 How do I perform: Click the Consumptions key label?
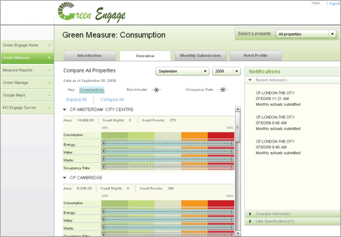click(x=92, y=90)
